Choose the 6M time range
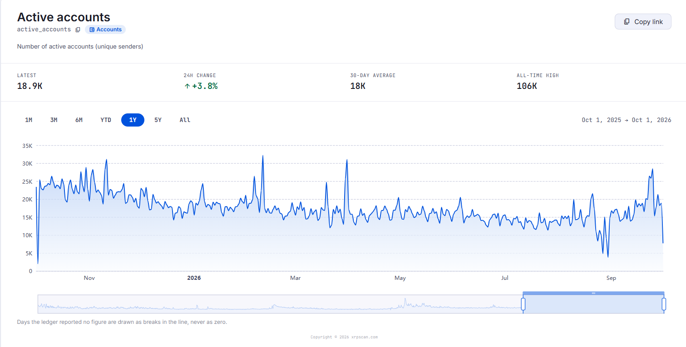 tap(79, 120)
